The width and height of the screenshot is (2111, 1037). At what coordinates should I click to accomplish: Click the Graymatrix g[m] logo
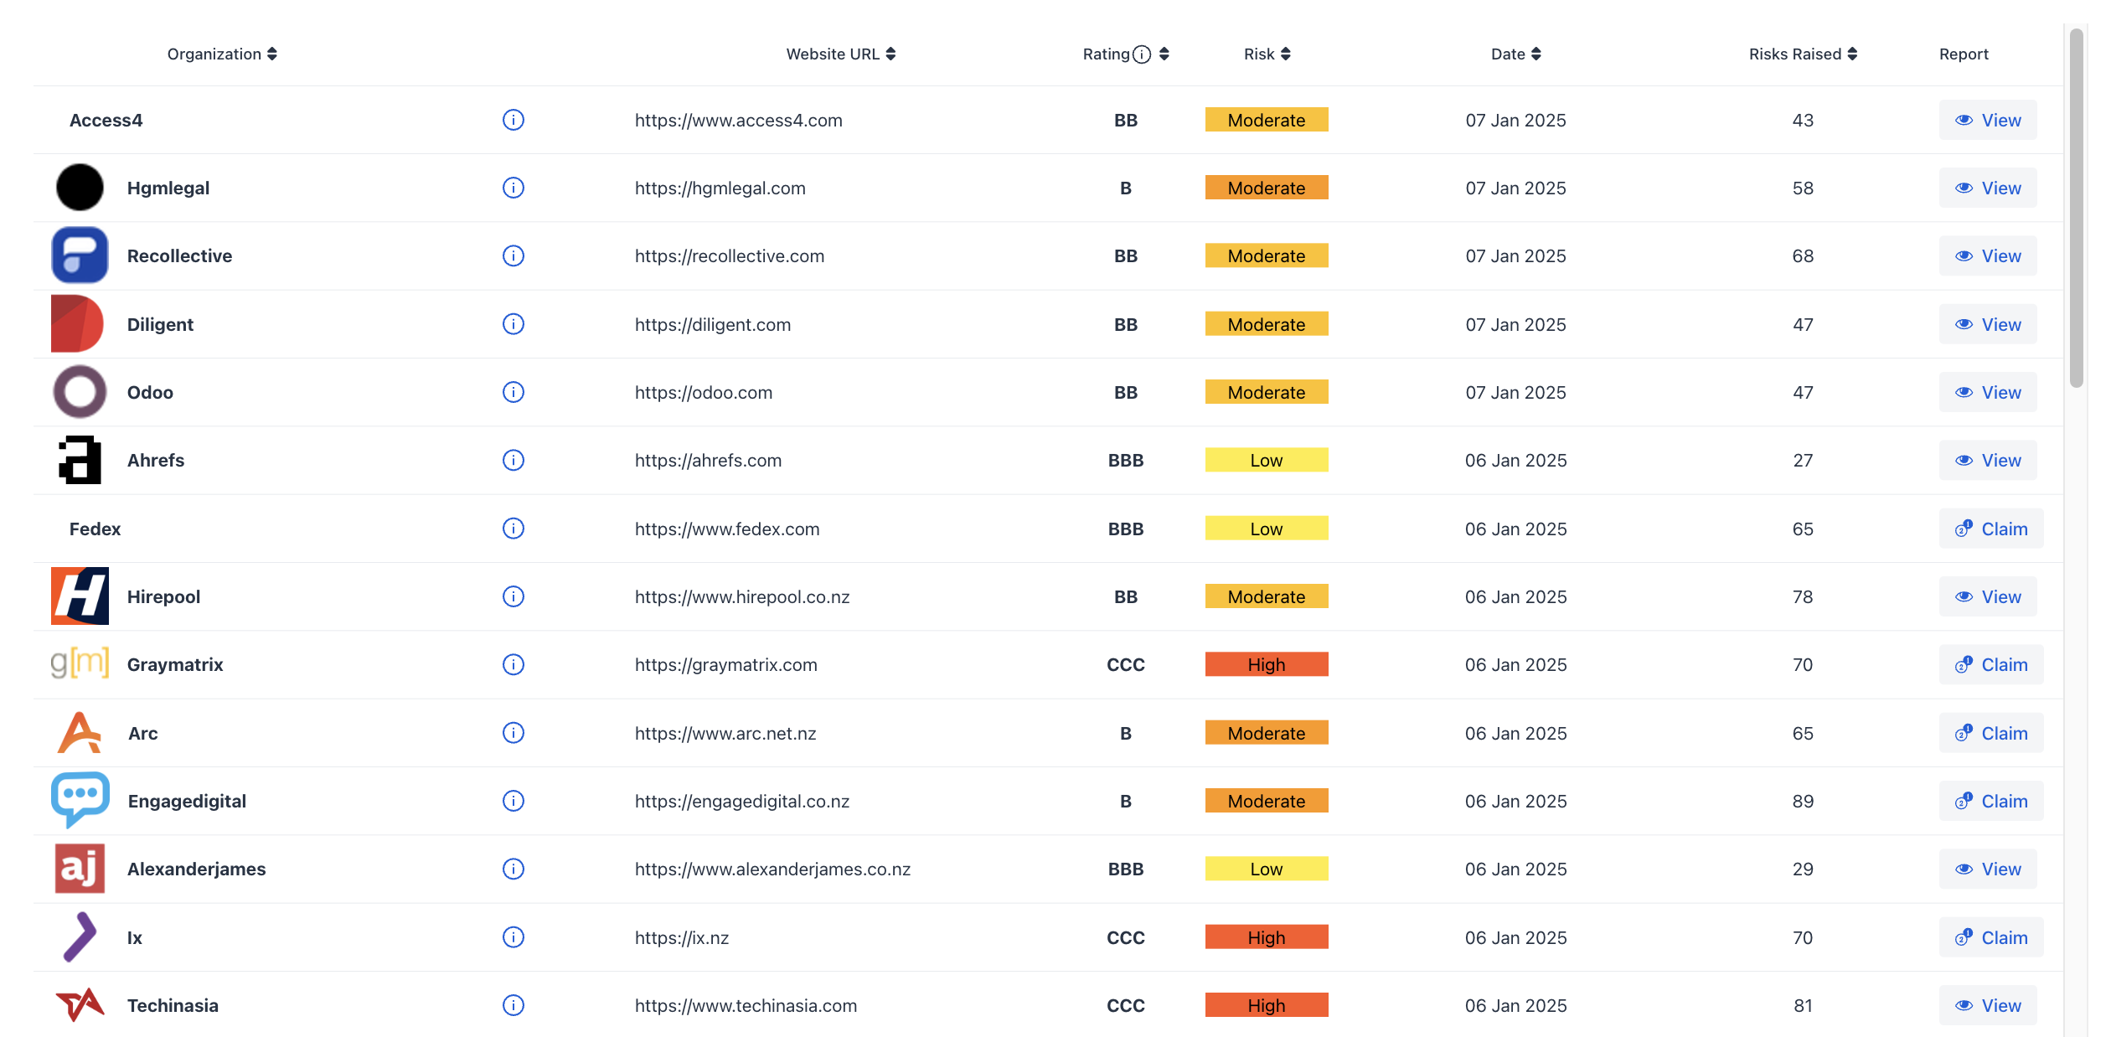pyautogui.click(x=80, y=663)
